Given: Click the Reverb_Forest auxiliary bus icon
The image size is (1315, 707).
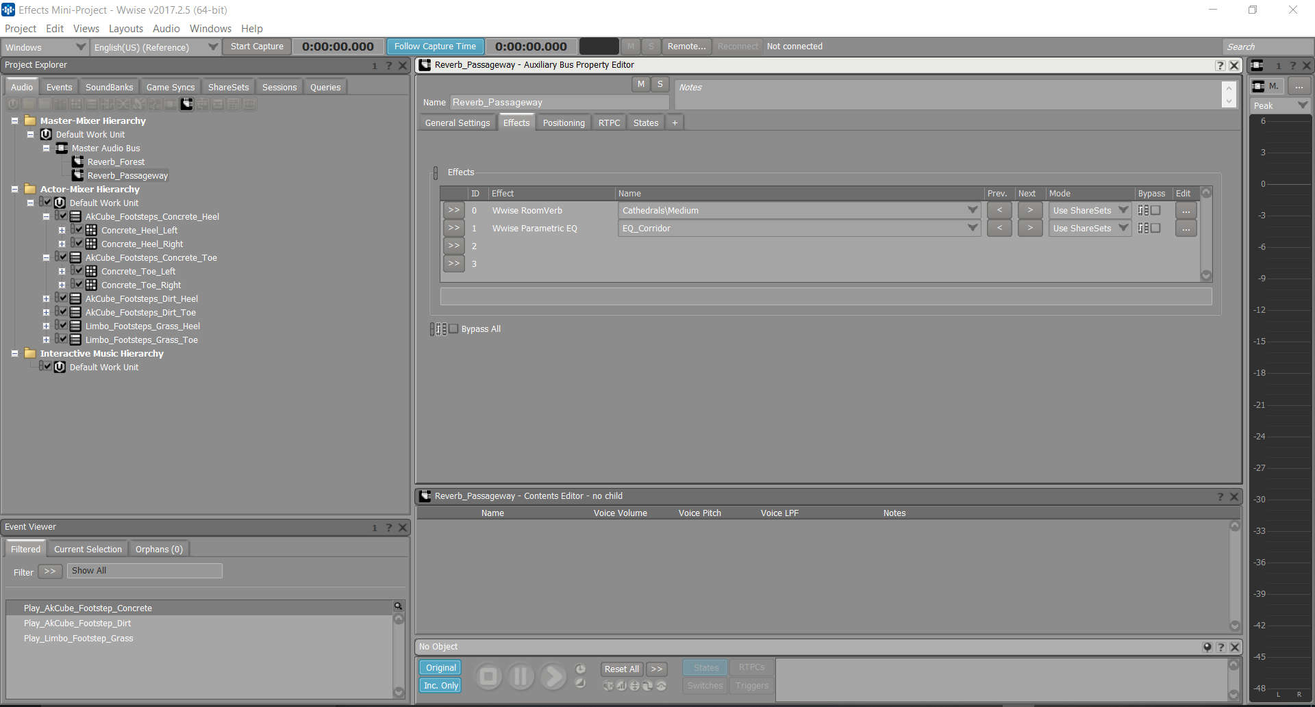Looking at the screenshot, I should pos(78,162).
